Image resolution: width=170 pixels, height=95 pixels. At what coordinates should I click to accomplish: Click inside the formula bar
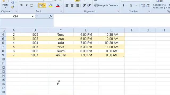click(112, 21)
